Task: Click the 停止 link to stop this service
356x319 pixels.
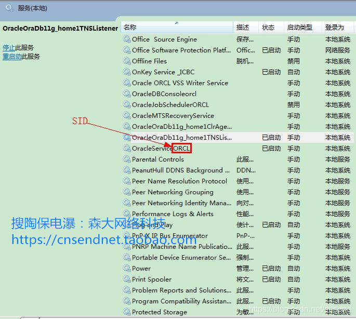Action: point(9,47)
